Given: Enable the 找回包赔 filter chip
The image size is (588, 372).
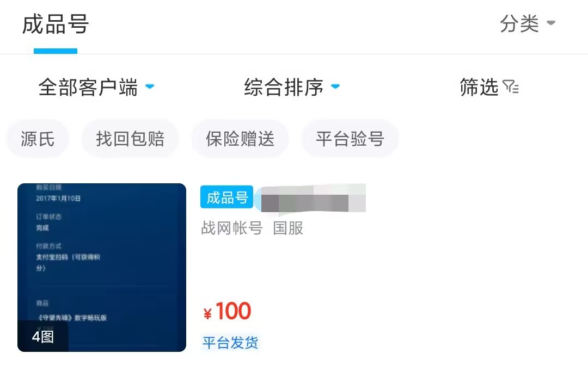Looking at the screenshot, I should coord(130,139).
